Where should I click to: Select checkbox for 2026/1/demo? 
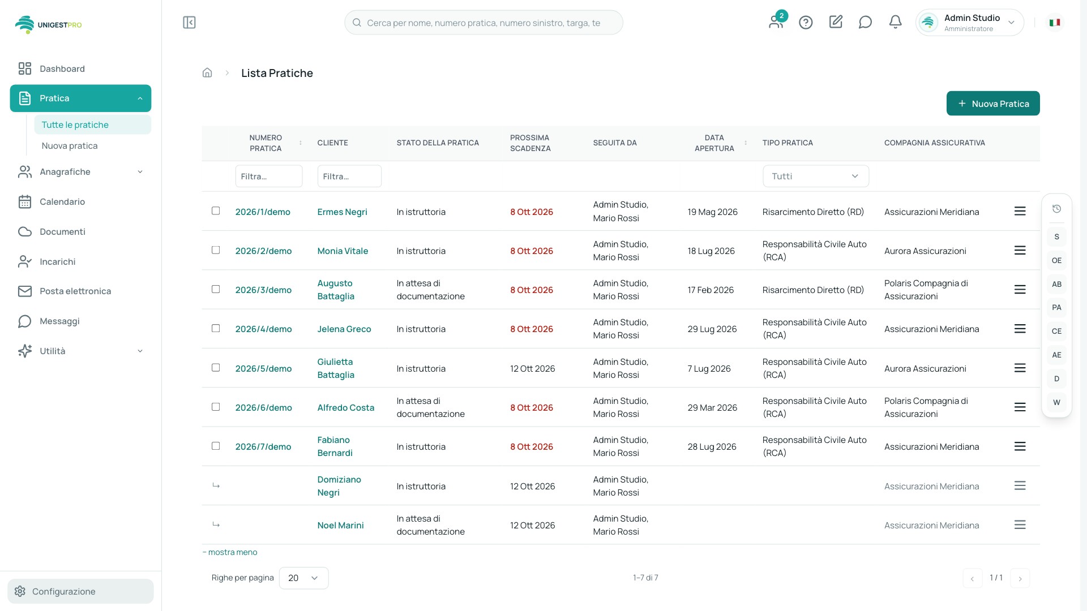click(216, 211)
